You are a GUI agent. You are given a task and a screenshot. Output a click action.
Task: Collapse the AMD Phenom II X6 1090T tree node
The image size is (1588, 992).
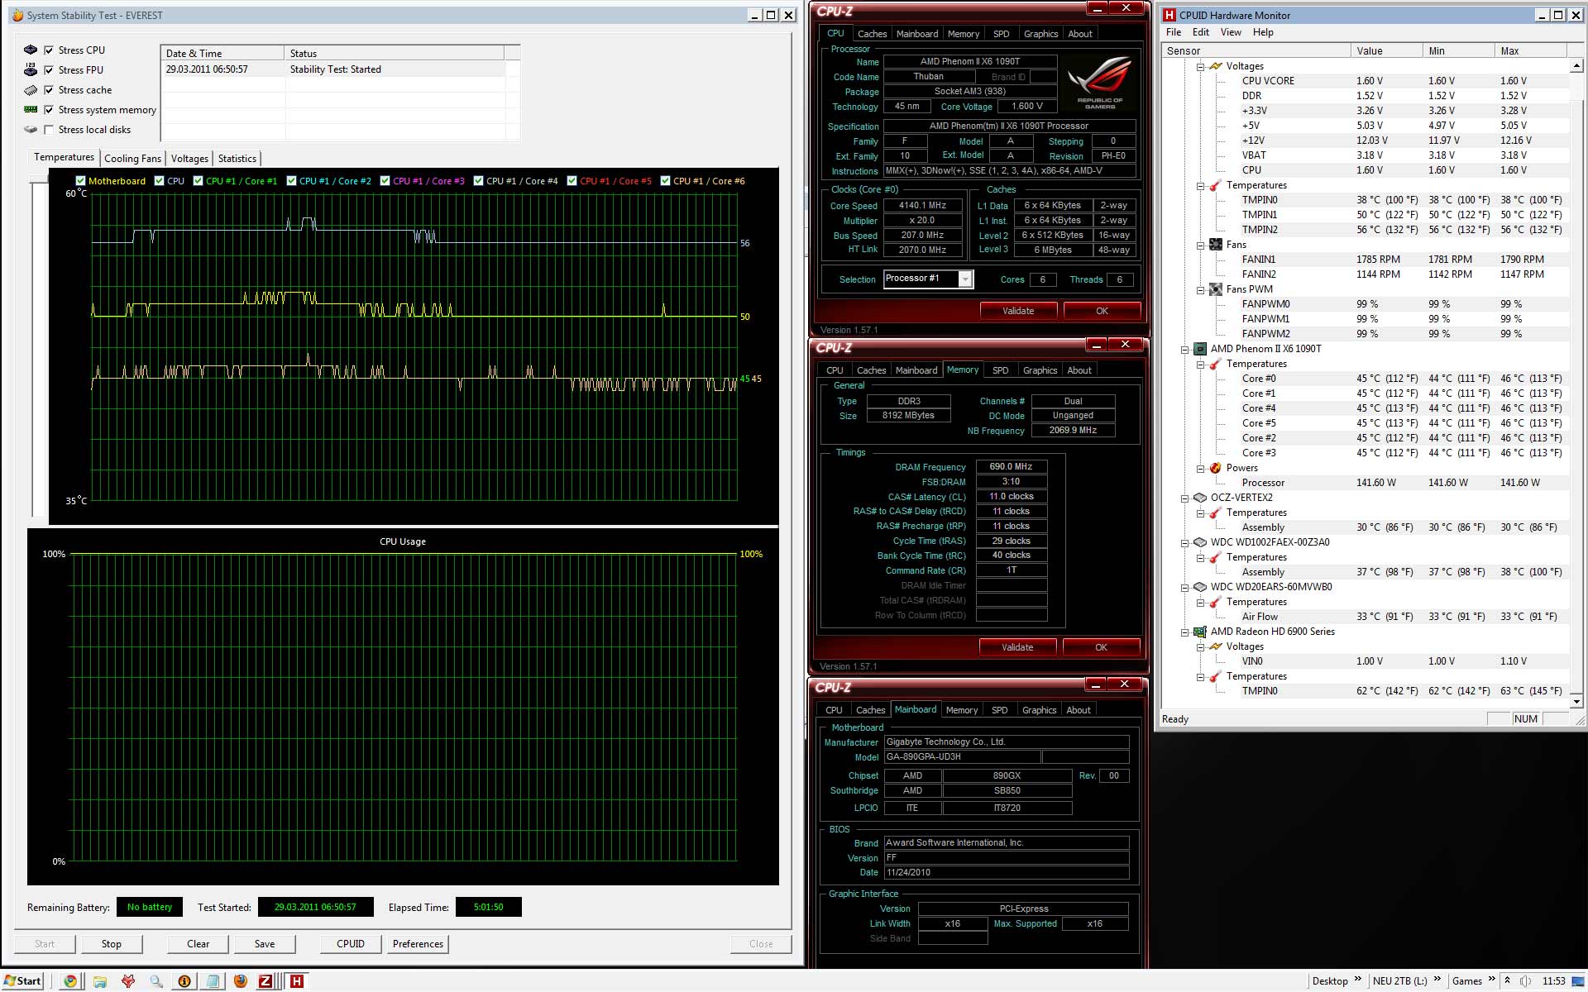pyautogui.click(x=1184, y=349)
